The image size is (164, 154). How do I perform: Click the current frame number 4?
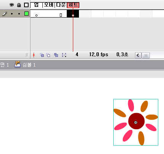(77, 55)
